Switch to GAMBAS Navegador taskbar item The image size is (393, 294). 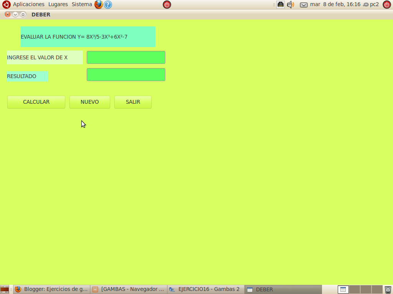tap(129, 289)
